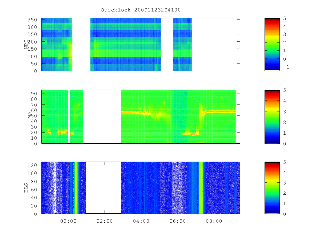Click the ELS panel color scale bar

272,188
